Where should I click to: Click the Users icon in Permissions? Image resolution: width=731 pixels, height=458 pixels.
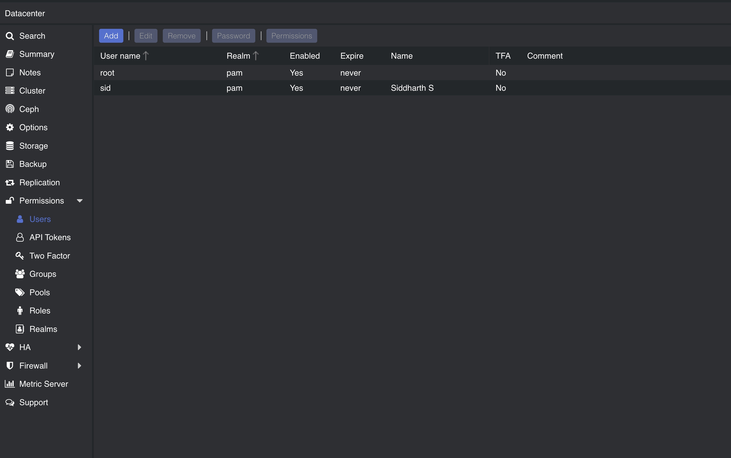pos(20,219)
